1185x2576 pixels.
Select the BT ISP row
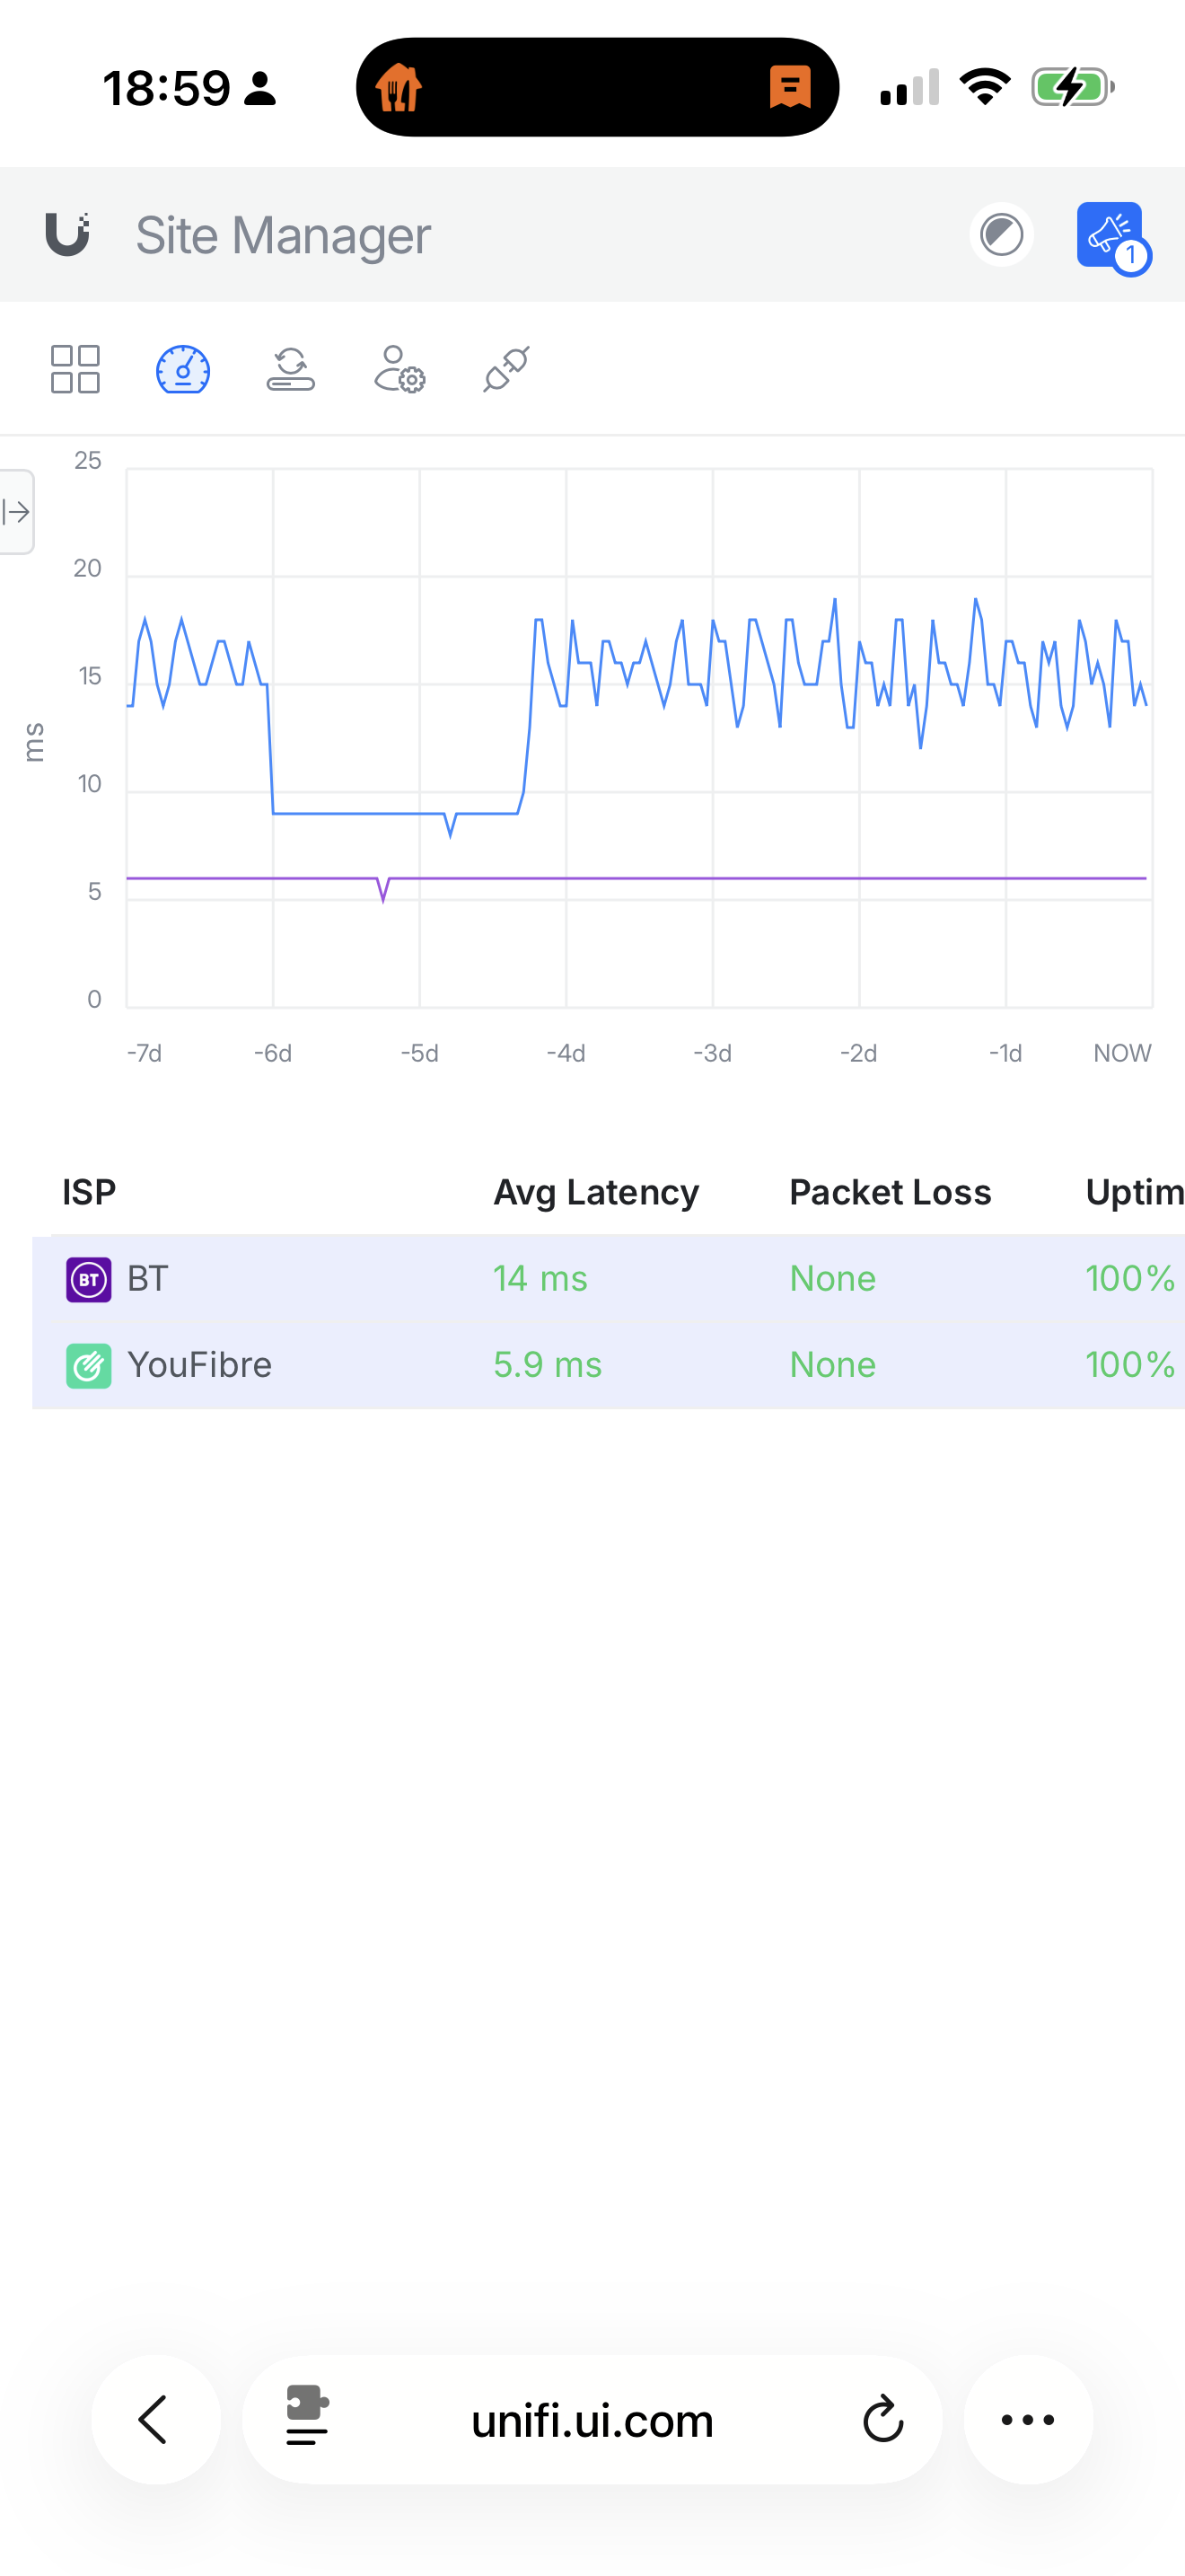[x=609, y=1278]
